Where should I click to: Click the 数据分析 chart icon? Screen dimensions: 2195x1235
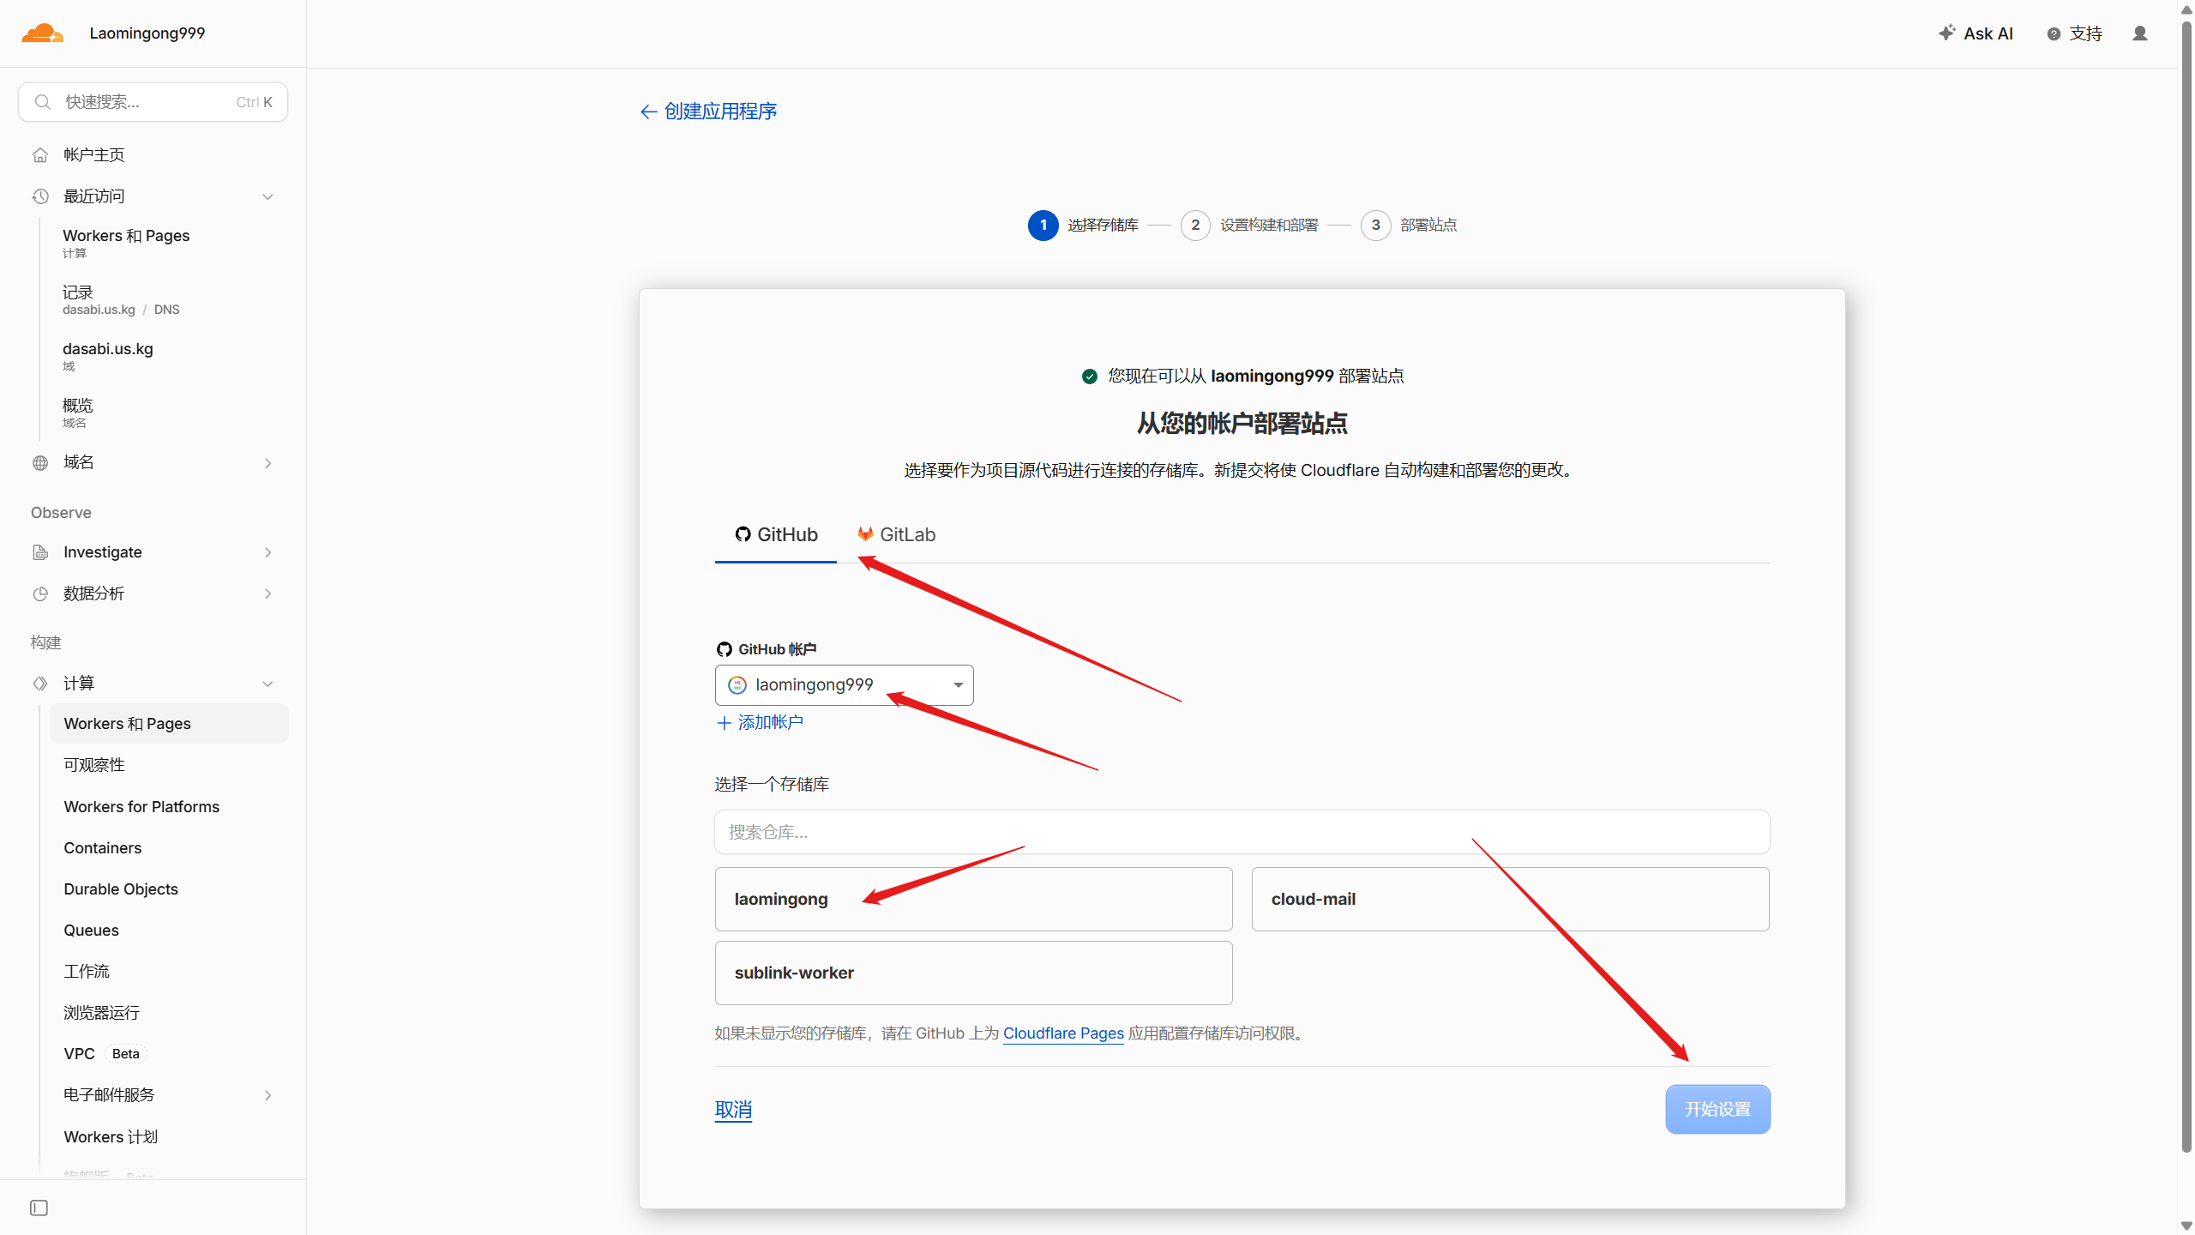pyautogui.click(x=40, y=593)
